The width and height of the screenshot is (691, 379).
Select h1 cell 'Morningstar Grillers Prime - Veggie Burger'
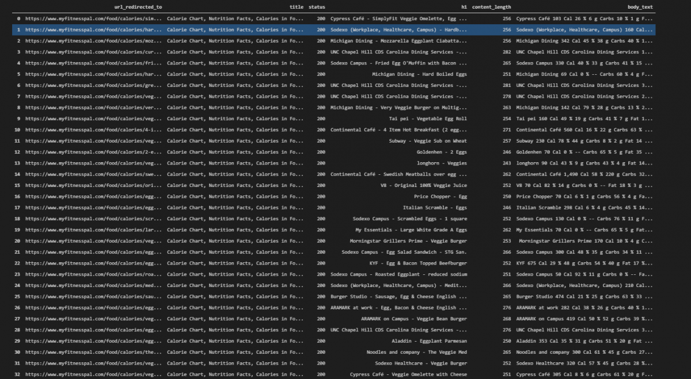(408, 241)
